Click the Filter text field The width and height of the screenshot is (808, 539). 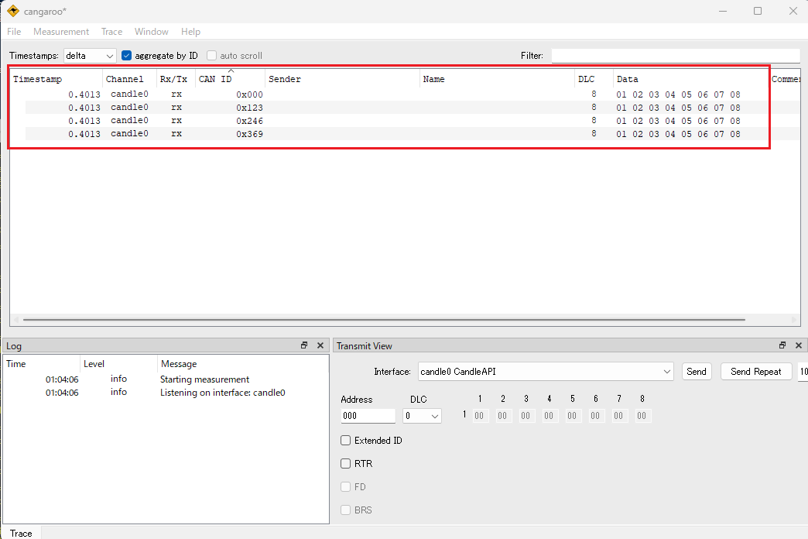tap(675, 56)
